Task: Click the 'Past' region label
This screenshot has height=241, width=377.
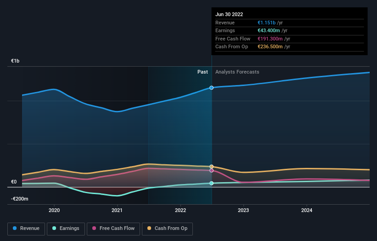Action: pos(203,72)
